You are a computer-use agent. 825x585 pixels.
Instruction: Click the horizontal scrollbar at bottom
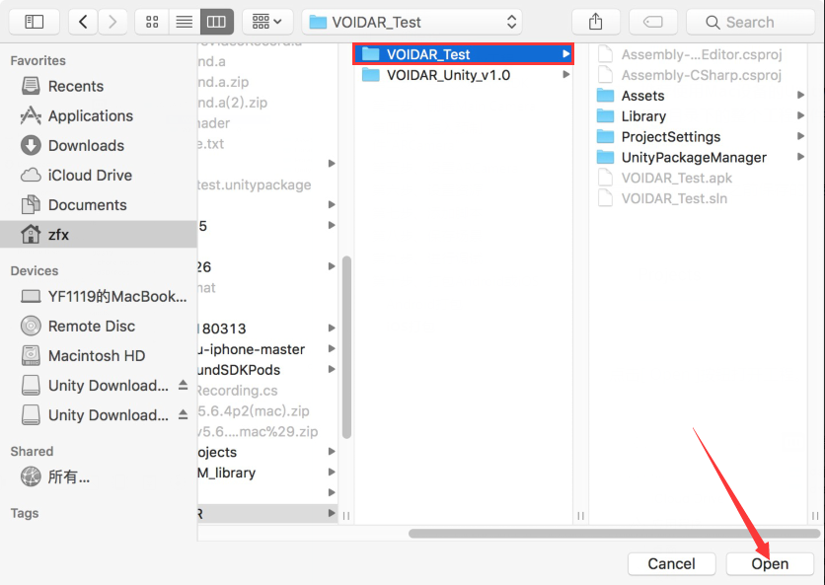(612, 534)
